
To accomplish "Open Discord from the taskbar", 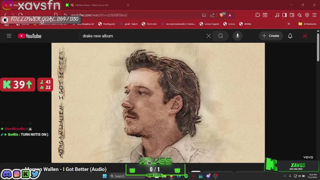I will [x=208, y=176].
